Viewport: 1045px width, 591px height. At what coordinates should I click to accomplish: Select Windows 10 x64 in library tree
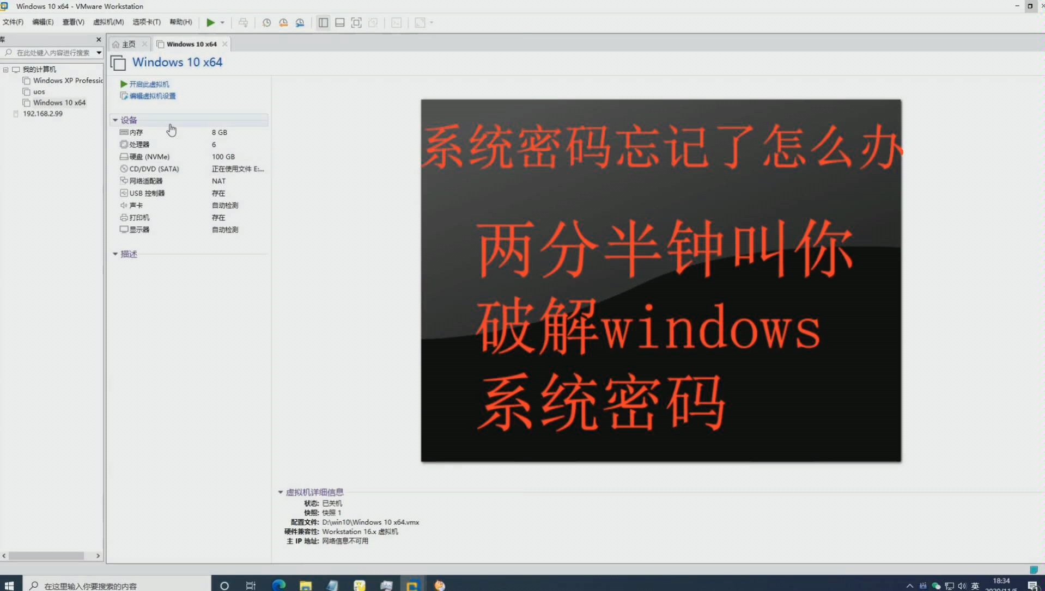click(54, 103)
